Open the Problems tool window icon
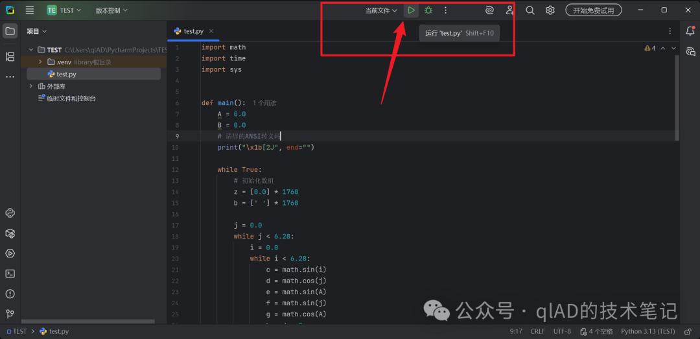Screen dimensions: 700x339 10,294
